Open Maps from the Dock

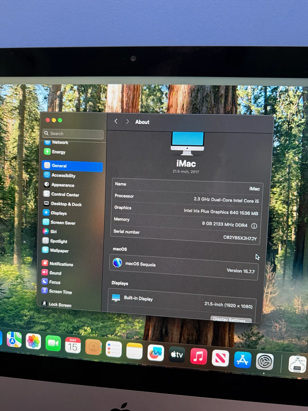tap(14, 340)
